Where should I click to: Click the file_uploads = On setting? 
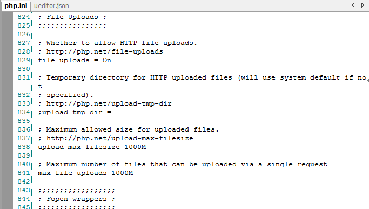pyautogui.click(x=75, y=61)
